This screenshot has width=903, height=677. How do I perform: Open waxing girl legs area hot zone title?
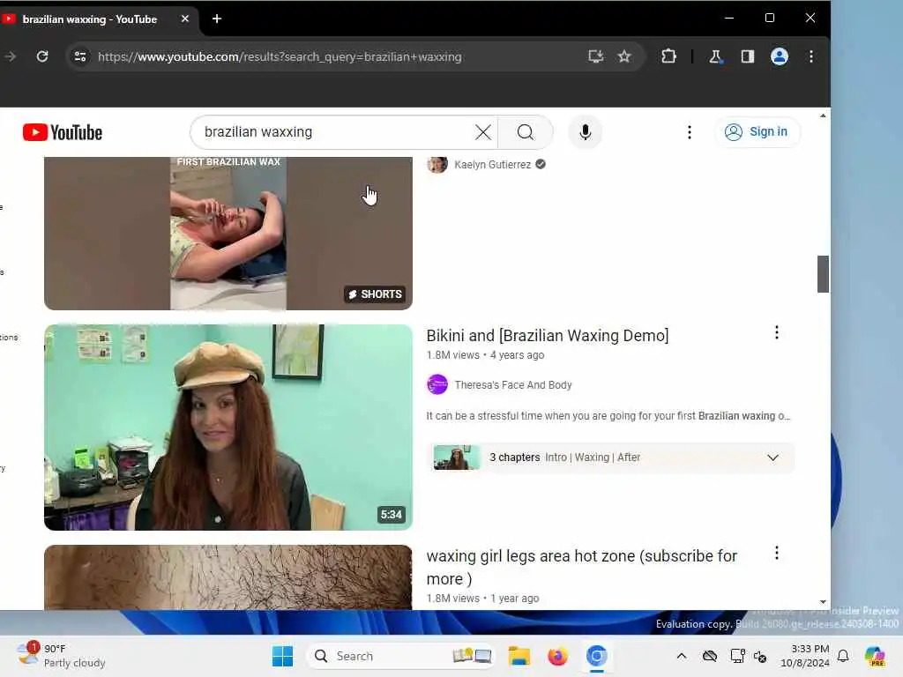(x=582, y=567)
